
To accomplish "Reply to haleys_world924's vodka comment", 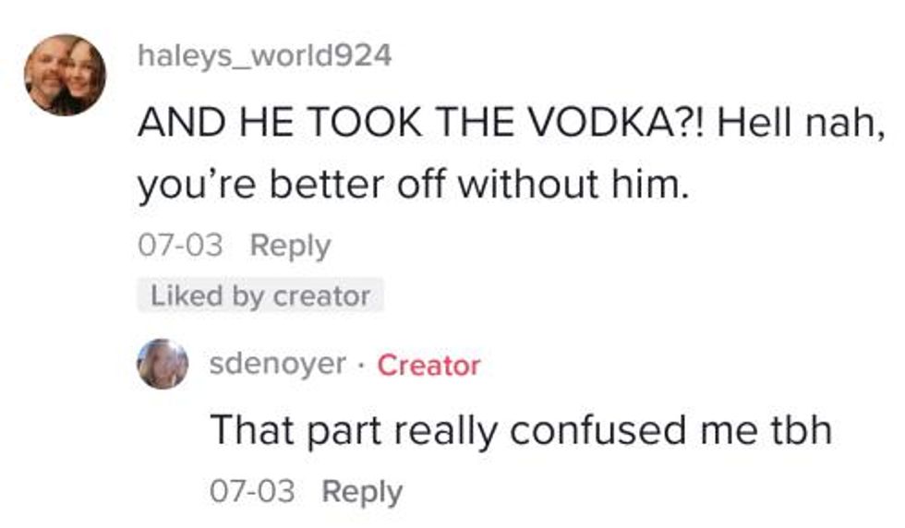I will pyautogui.click(x=290, y=246).
